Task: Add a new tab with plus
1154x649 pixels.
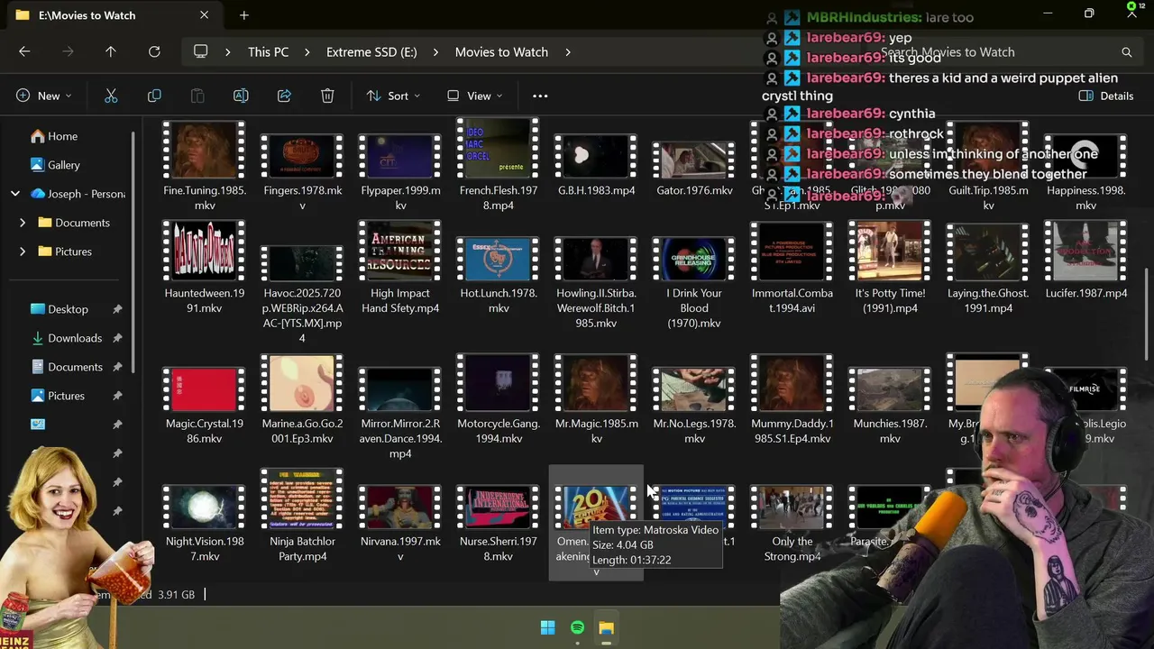Action: 244,15
